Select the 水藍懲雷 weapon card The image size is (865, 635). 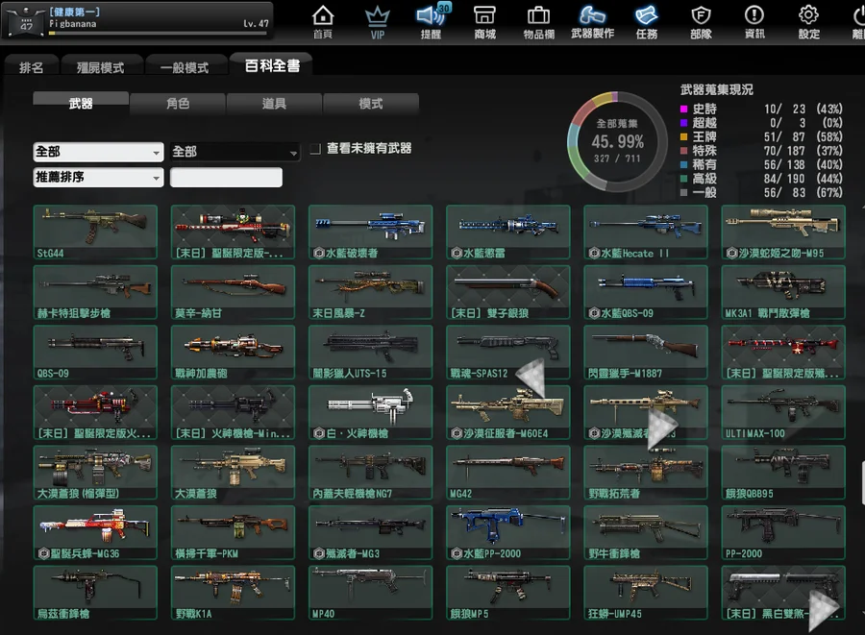point(508,232)
